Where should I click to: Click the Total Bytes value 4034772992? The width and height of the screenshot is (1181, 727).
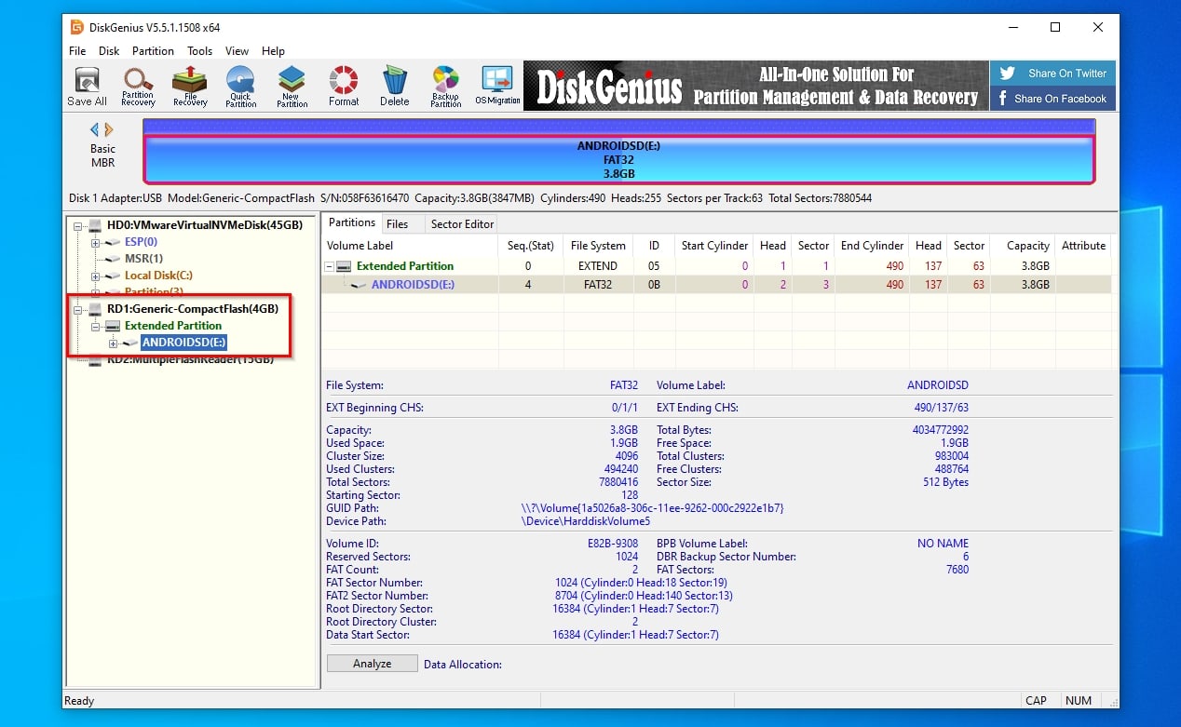tap(941, 430)
